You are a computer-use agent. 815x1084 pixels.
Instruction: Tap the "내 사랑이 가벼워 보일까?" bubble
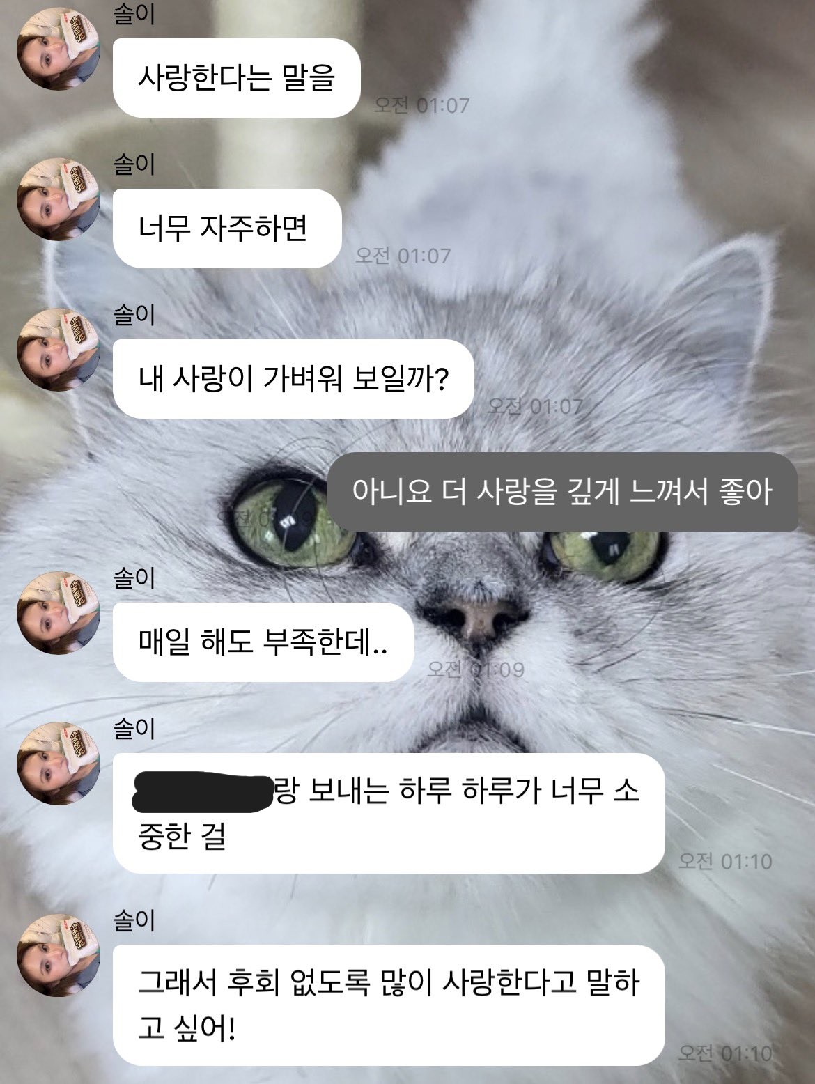click(x=293, y=379)
